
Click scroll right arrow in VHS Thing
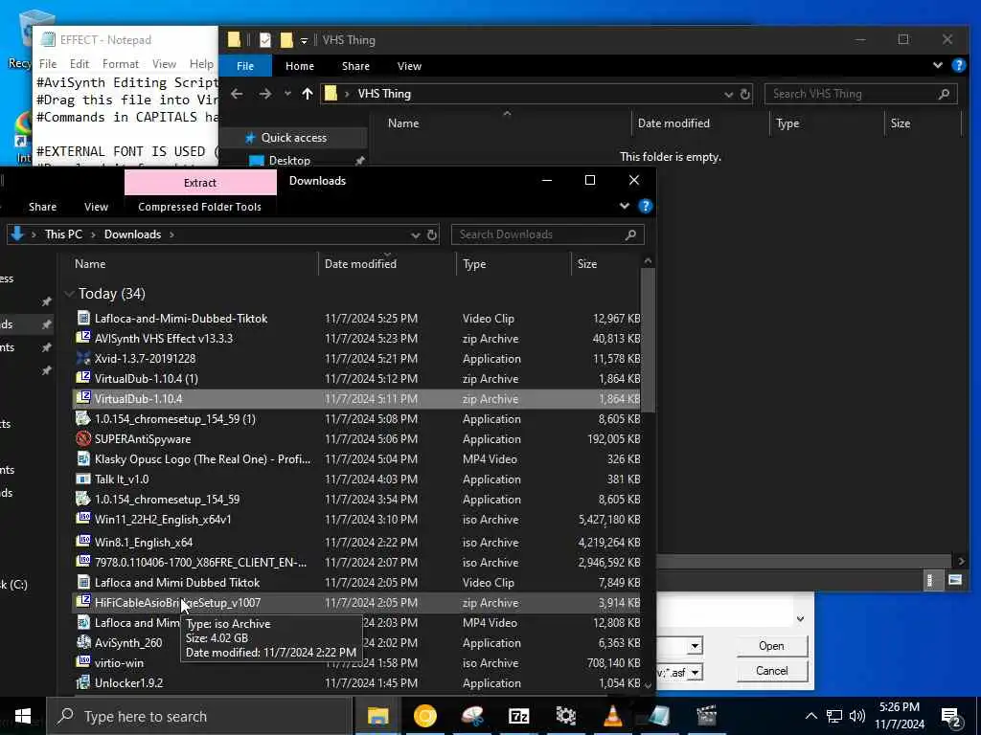tap(961, 561)
